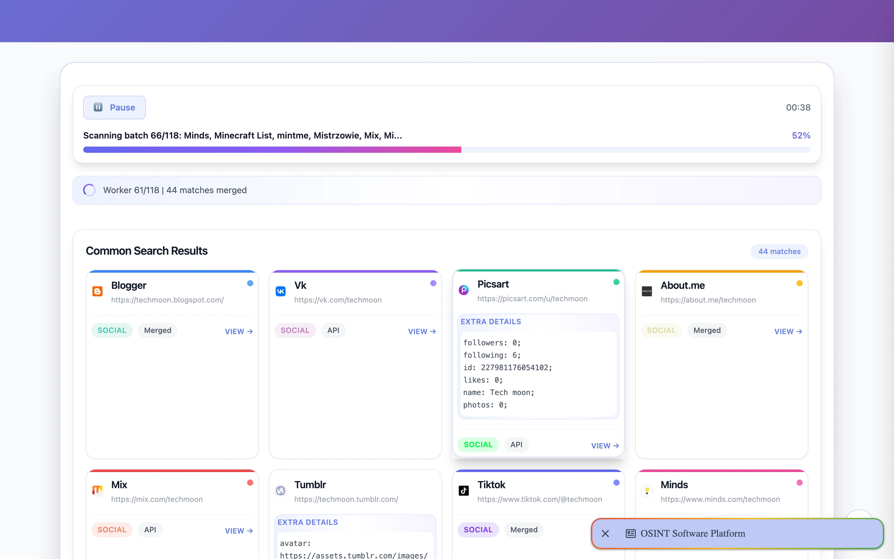Open the Vk result via VIEW

(422, 331)
